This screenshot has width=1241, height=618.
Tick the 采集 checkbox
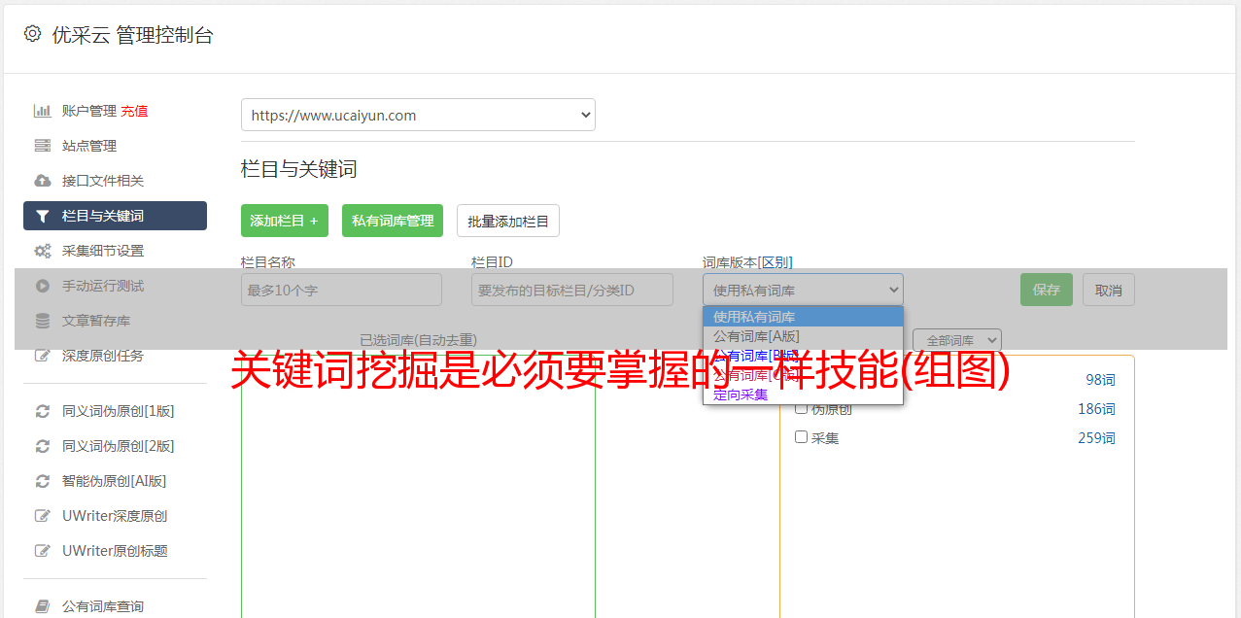(x=802, y=437)
